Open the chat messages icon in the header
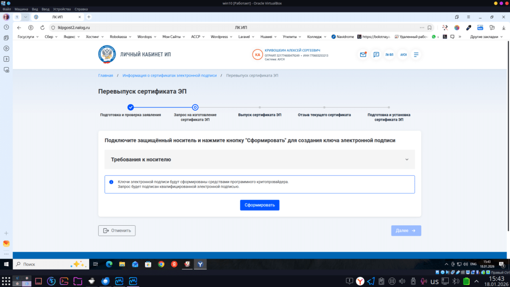 click(376, 54)
